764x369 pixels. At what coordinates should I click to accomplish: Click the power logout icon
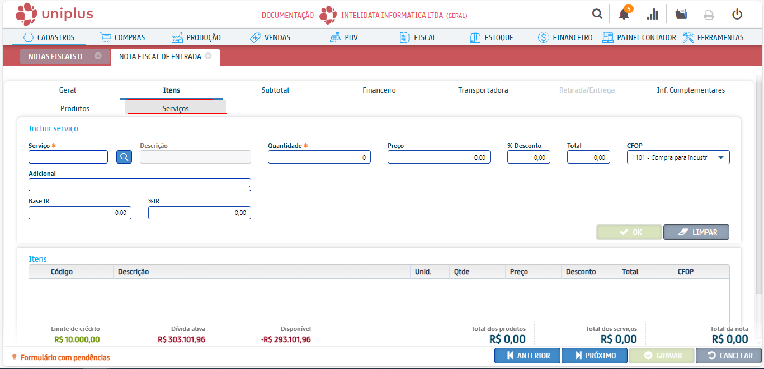737,14
